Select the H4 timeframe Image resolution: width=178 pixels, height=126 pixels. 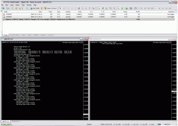click(159, 8)
